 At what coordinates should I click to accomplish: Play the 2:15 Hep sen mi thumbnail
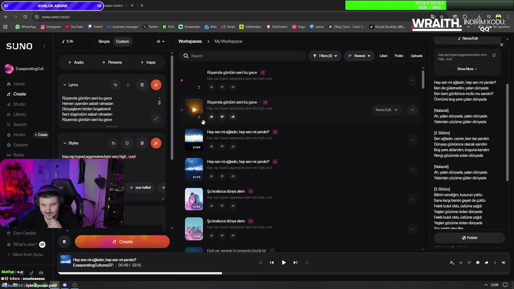click(x=194, y=169)
